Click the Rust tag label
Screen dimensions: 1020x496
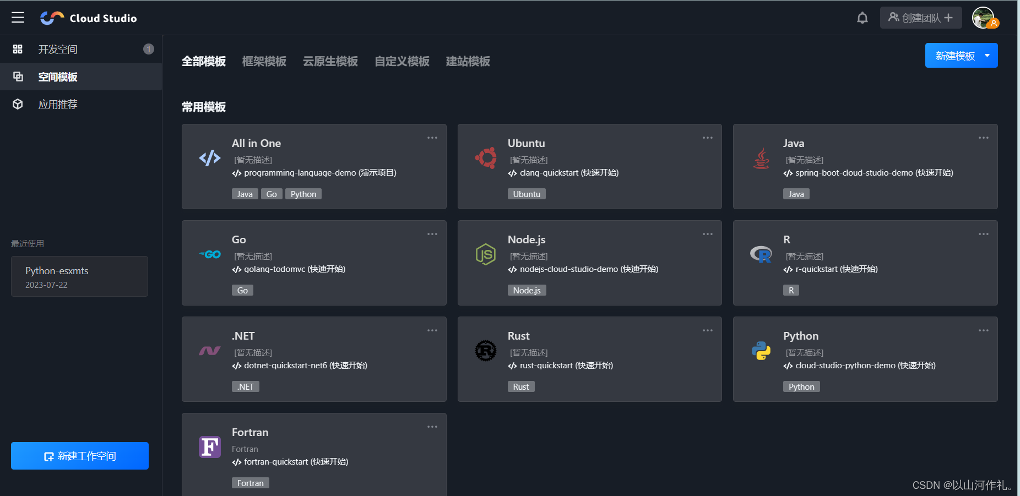521,386
